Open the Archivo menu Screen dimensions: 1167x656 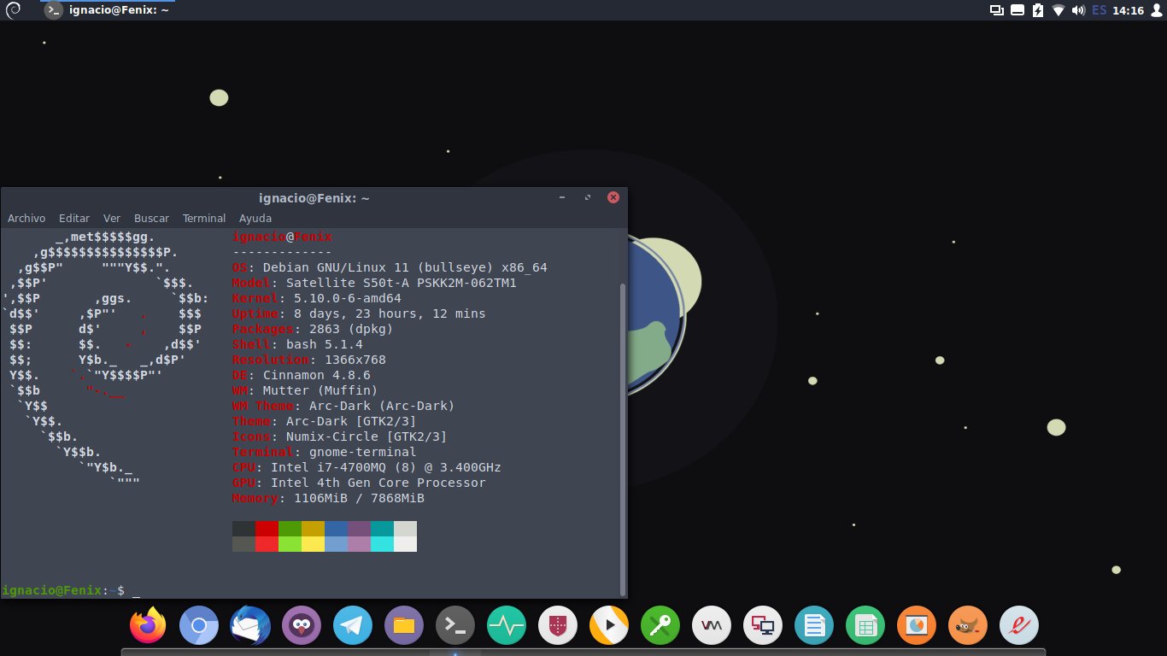coord(26,219)
